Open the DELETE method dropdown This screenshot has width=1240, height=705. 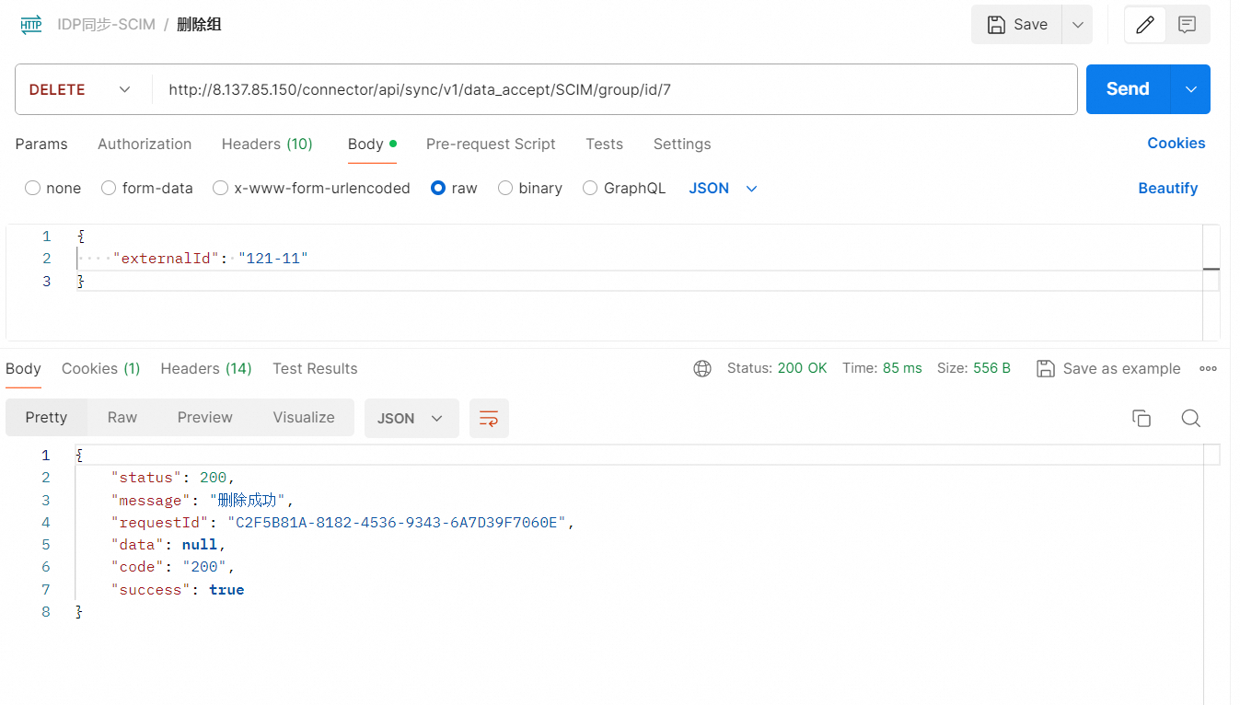pyautogui.click(x=80, y=89)
